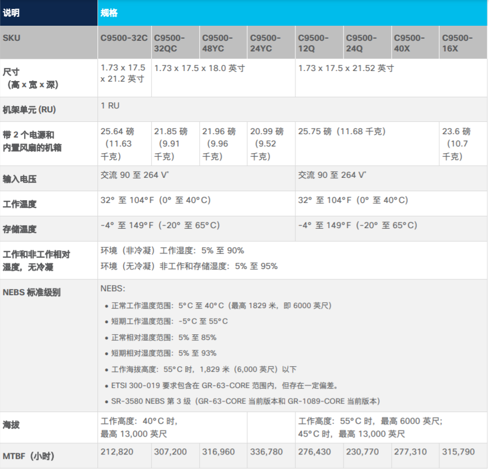Select the MTBF value 277,310
The height and width of the screenshot is (469, 489).
[411, 452]
